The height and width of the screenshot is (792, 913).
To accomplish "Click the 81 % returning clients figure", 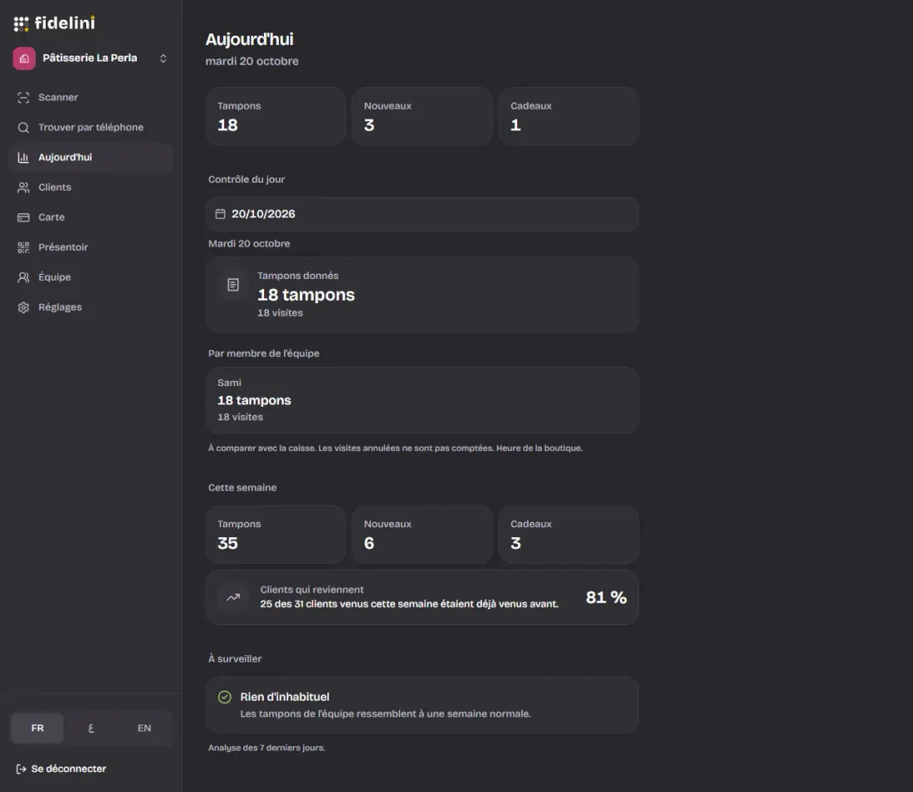I will tap(606, 598).
